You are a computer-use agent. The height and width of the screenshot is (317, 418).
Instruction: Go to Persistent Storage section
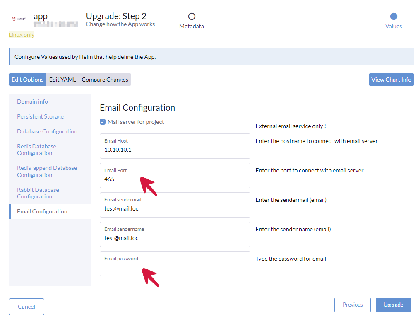pyautogui.click(x=40, y=116)
